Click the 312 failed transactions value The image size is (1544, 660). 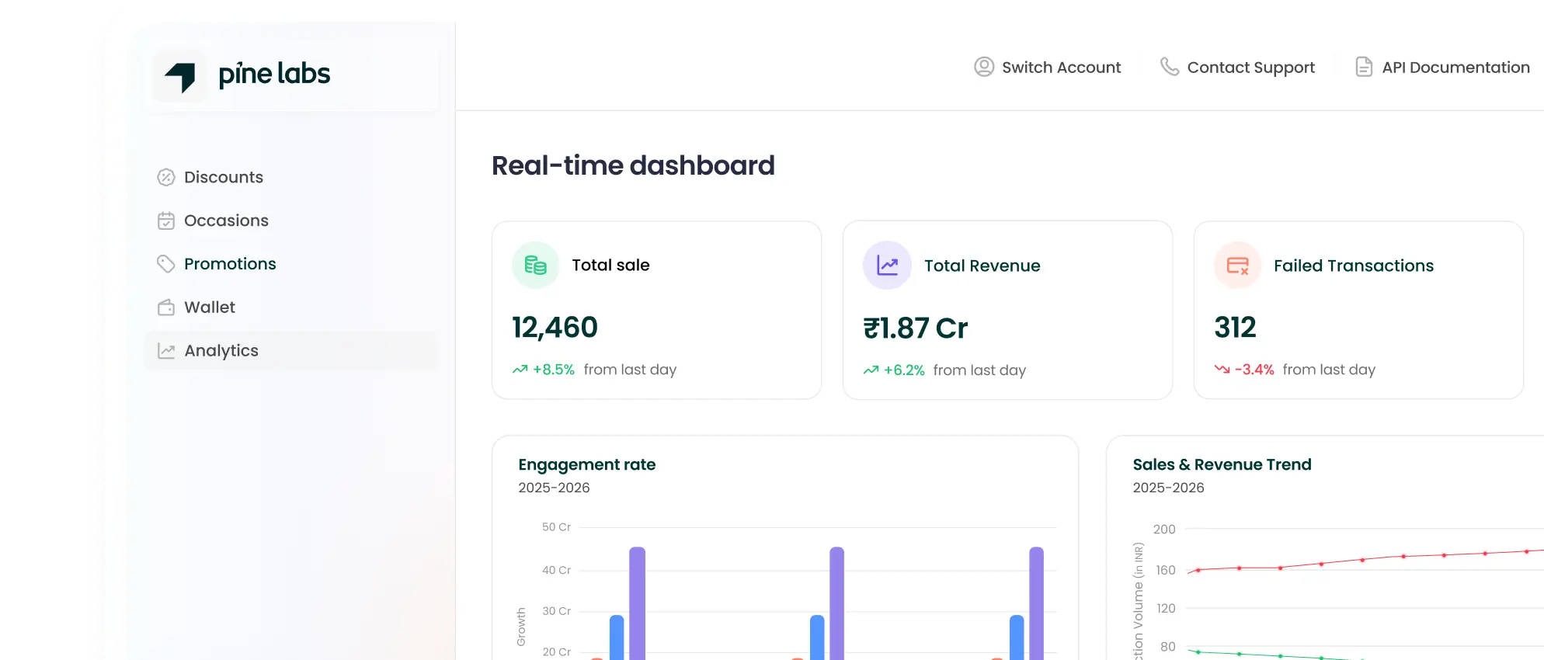(1235, 328)
